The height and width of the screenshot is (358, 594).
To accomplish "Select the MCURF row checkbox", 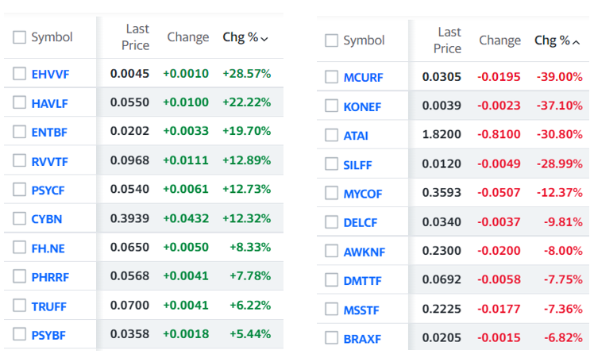I will pos(331,77).
